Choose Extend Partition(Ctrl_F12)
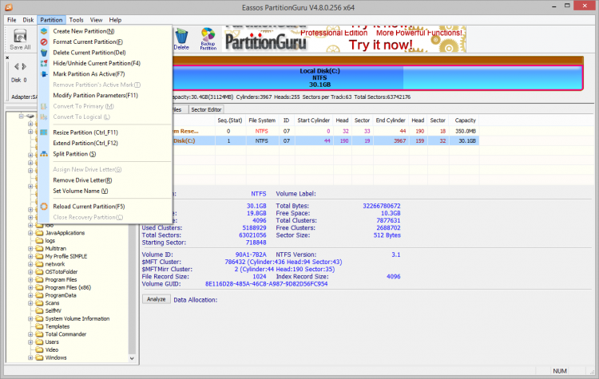The width and height of the screenshot is (599, 379). pyautogui.click(x=85, y=143)
